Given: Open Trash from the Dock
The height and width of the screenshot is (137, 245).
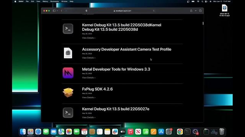Looking at the screenshot, I should coord(222,132).
